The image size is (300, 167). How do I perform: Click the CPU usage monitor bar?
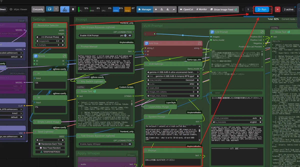[x=83, y=9]
